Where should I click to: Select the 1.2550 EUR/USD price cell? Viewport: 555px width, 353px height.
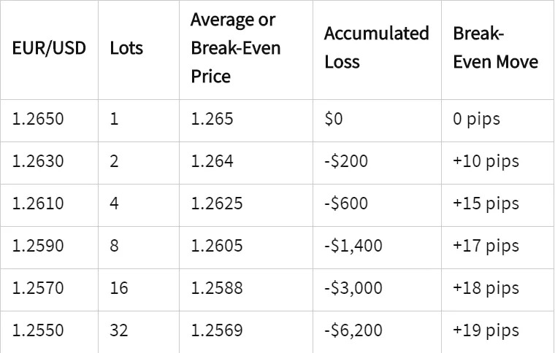point(38,330)
